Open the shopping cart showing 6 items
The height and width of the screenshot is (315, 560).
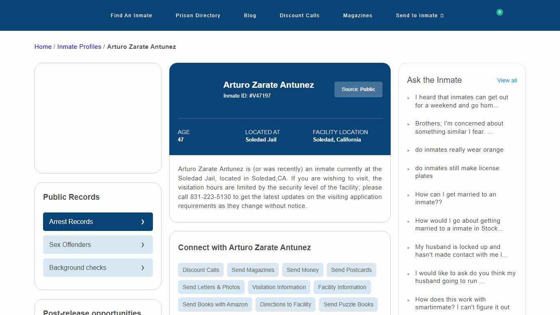[x=499, y=12]
